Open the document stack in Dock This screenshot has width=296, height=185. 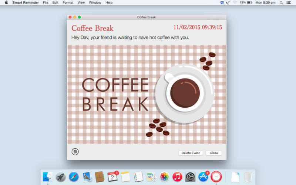pos(235,177)
